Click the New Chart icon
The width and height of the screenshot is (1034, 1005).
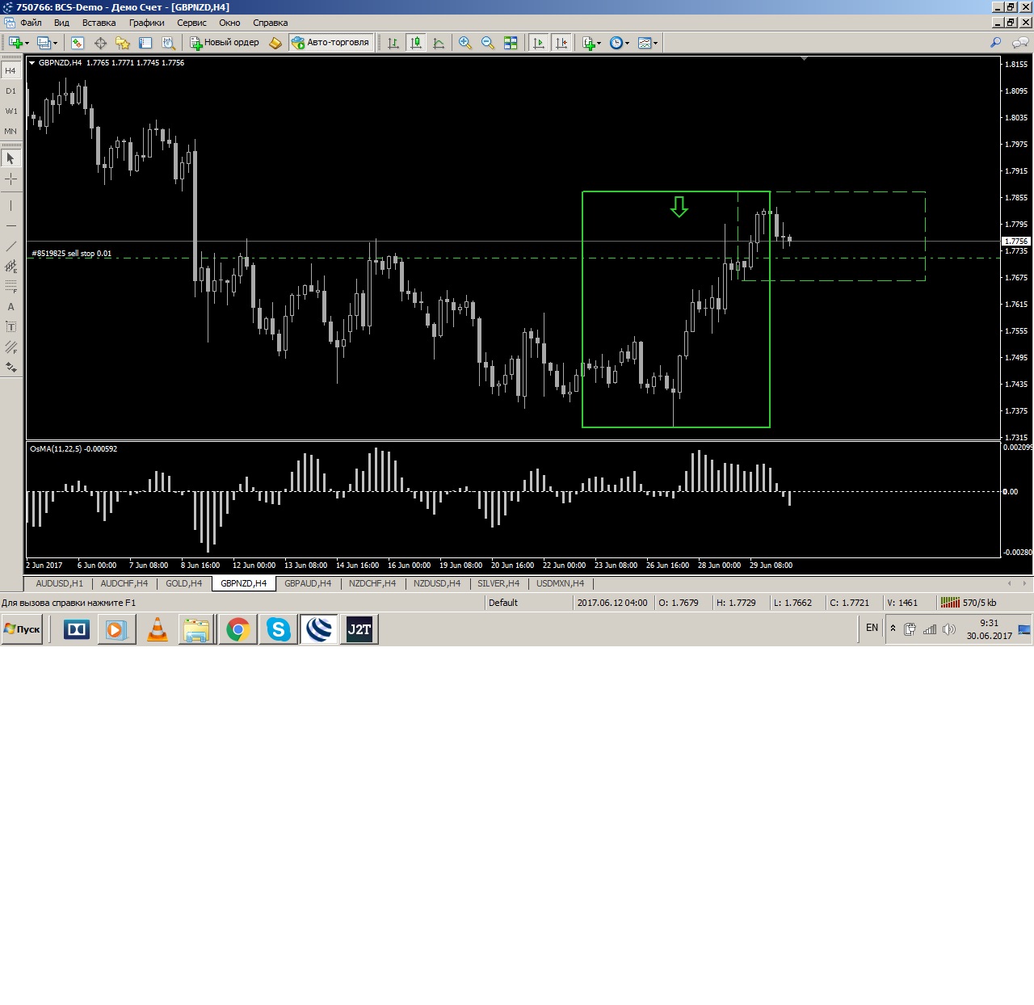(x=15, y=43)
